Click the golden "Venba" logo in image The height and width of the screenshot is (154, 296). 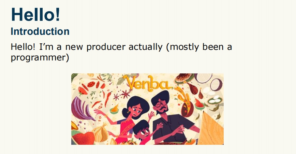148,83
